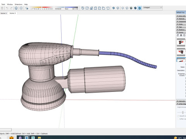Click the Default Tray title bar
This screenshot has width=186, height=139.
[x=181, y=12]
